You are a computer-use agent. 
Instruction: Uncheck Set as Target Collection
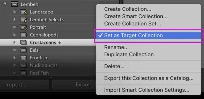pos(148,35)
